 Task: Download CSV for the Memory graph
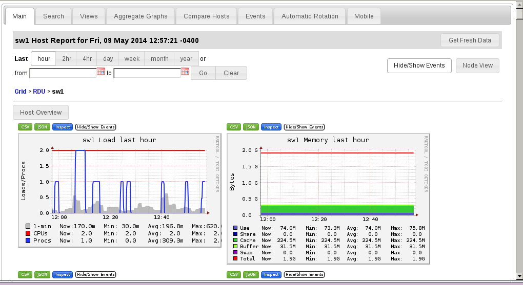coord(233,127)
